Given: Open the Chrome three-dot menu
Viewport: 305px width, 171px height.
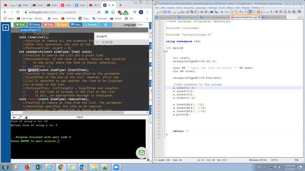Looking at the screenshot, I should [x=147, y=12].
